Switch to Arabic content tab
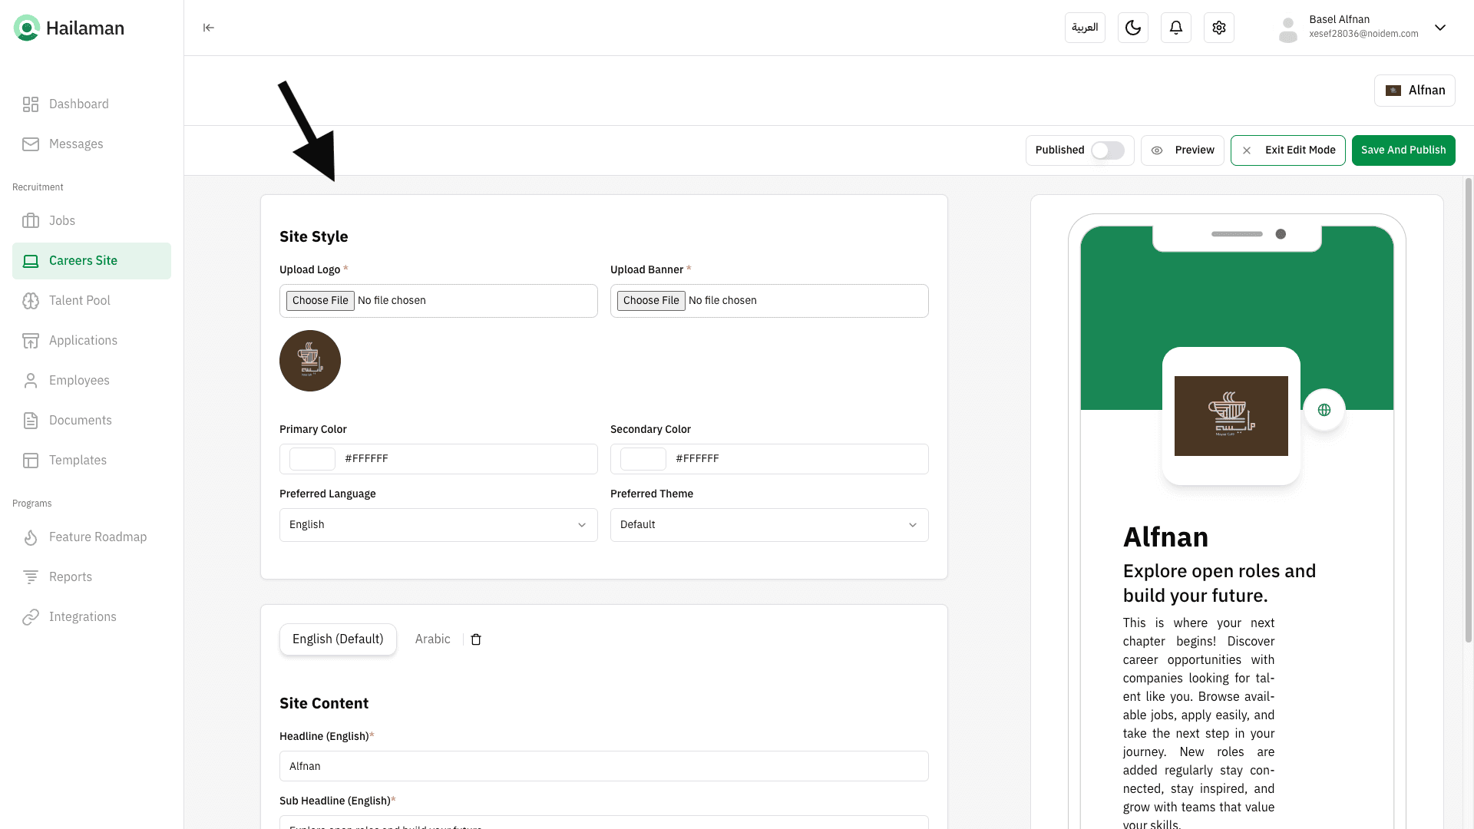Image resolution: width=1474 pixels, height=829 pixels. coord(432,639)
